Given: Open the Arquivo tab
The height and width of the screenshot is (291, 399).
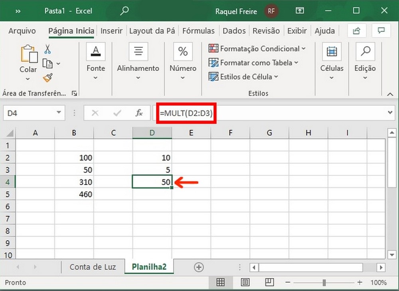Looking at the screenshot, I should 22,31.
